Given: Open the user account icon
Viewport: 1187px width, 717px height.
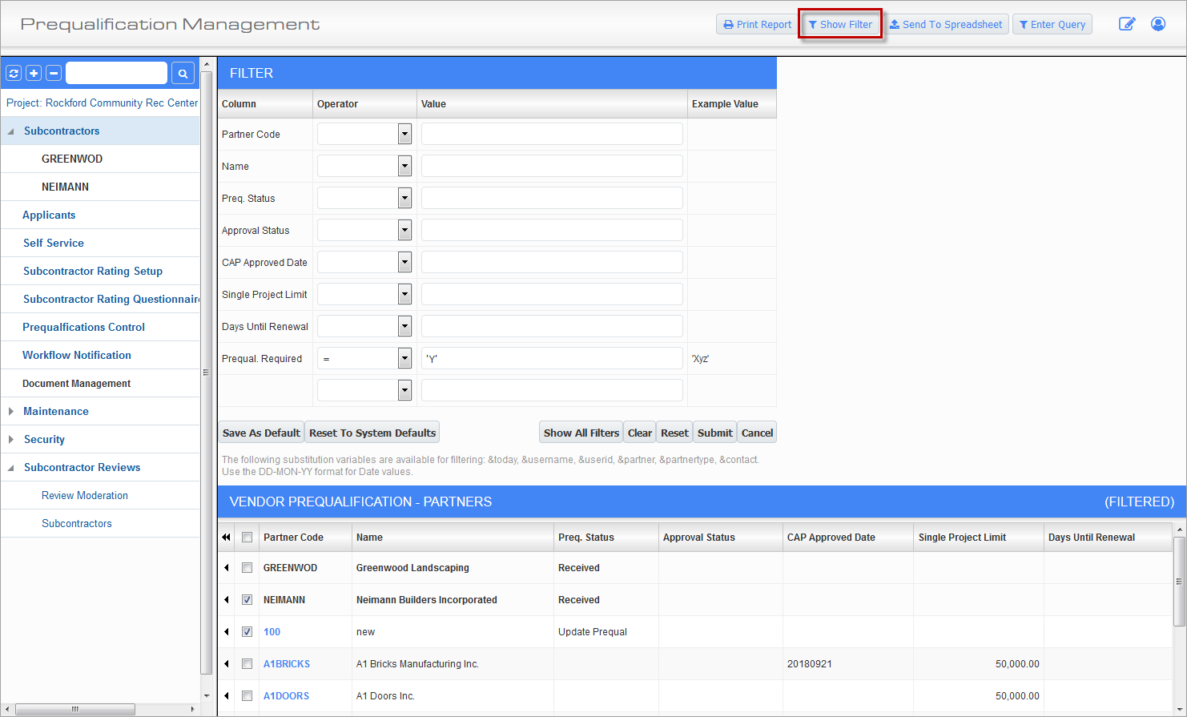Looking at the screenshot, I should tap(1158, 24).
